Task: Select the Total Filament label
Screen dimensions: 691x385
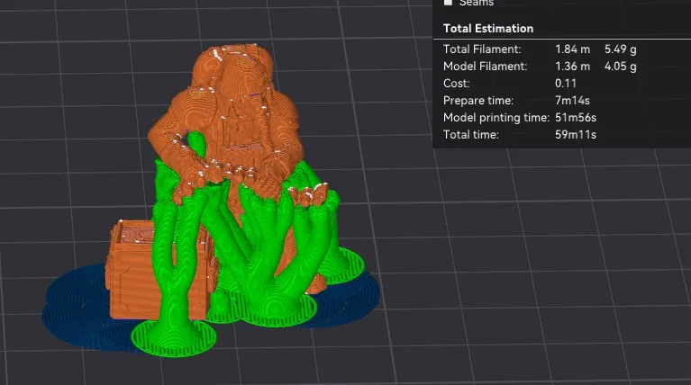Action: click(482, 49)
